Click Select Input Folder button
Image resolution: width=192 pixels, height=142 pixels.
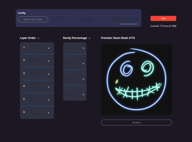33,19
